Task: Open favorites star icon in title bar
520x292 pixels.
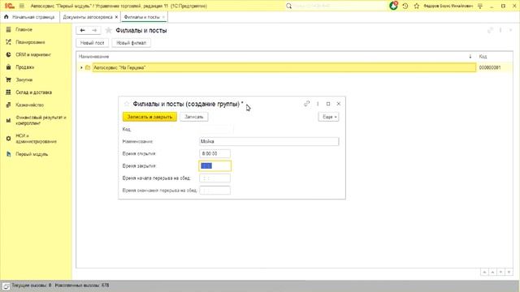Action: [417, 6]
